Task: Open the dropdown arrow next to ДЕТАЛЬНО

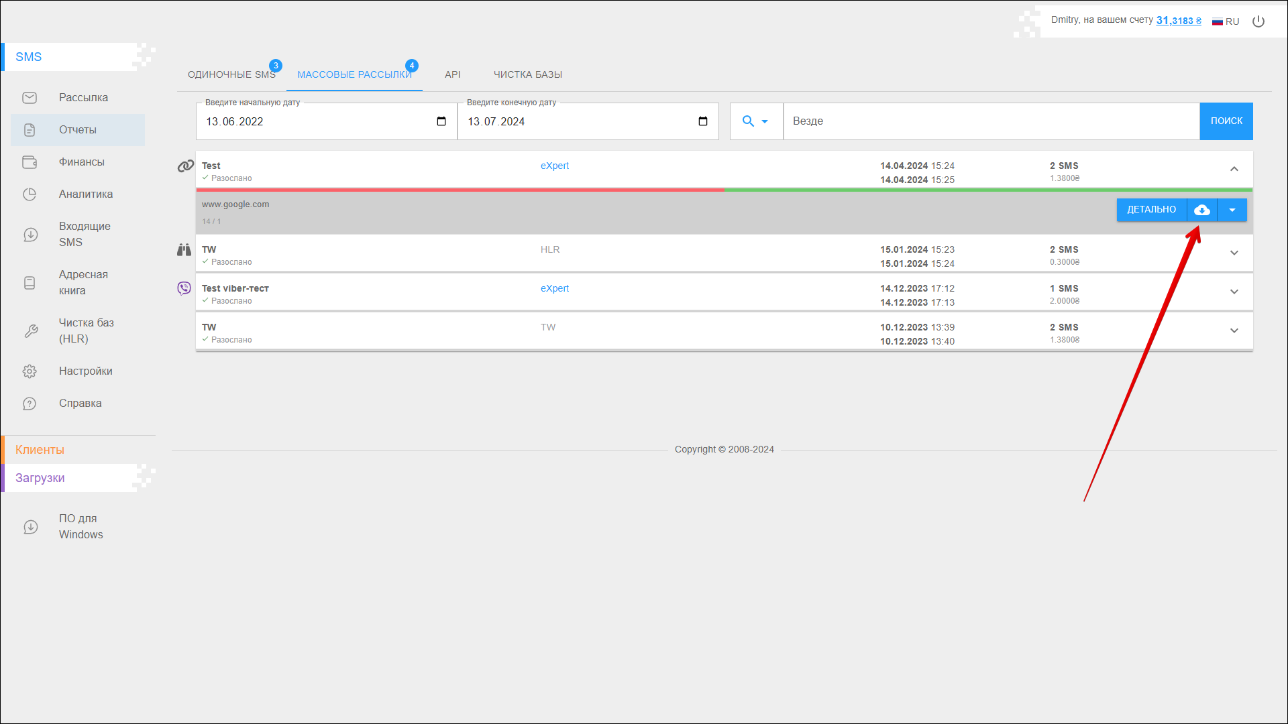Action: coord(1232,210)
